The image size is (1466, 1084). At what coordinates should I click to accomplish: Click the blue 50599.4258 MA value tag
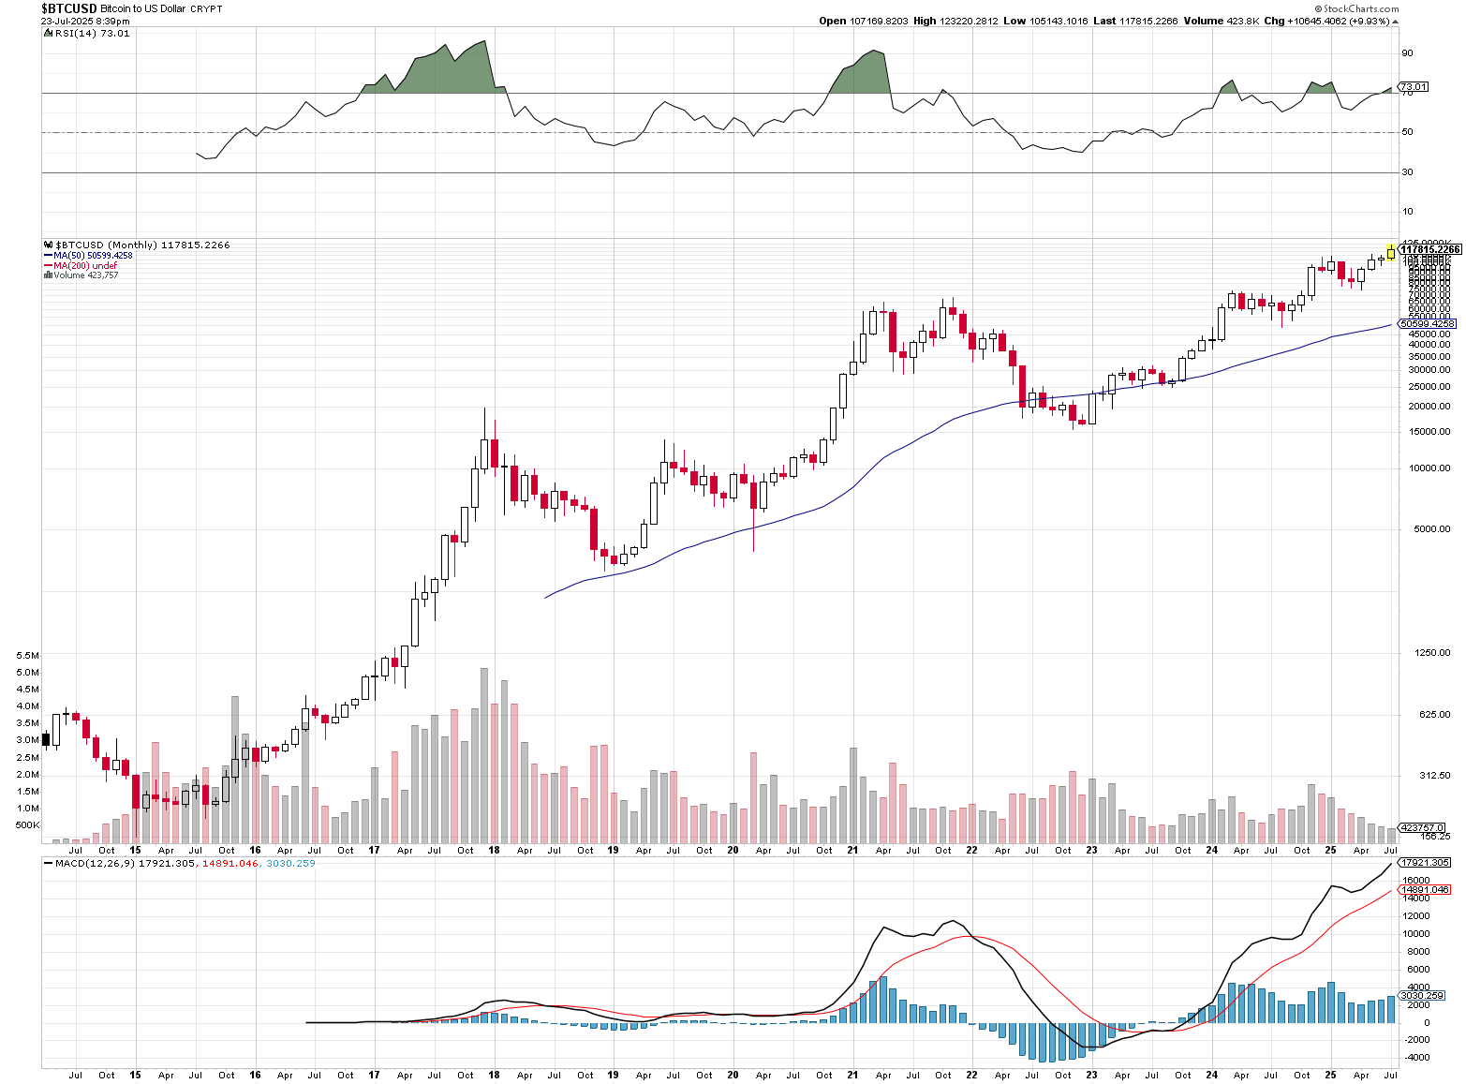[1428, 324]
